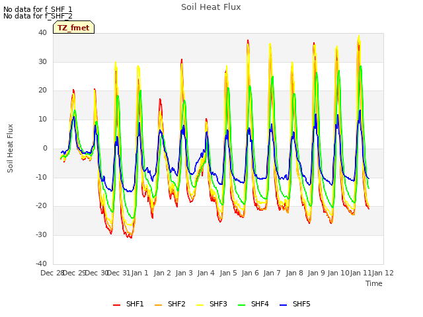Toggle the SHF5 legend entry
Screen dimensions: 423x317
coord(295,304)
